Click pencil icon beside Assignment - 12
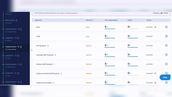Image resolution: width=172 pixels, height=97 pixels. [x=18, y=38]
